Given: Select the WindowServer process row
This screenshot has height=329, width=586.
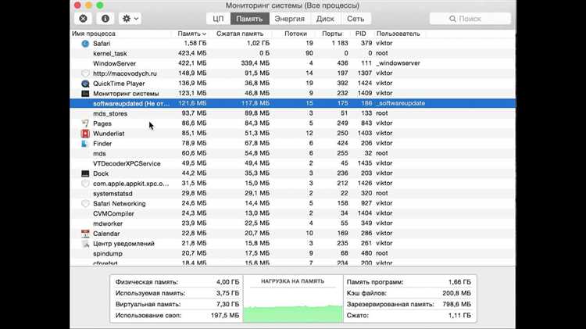Looking at the screenshot, I should [x=293, y=63].
